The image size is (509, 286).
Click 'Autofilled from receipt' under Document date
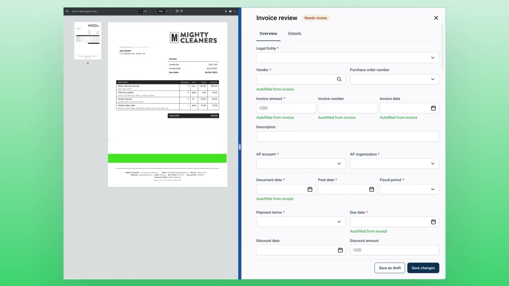point(275,199)
